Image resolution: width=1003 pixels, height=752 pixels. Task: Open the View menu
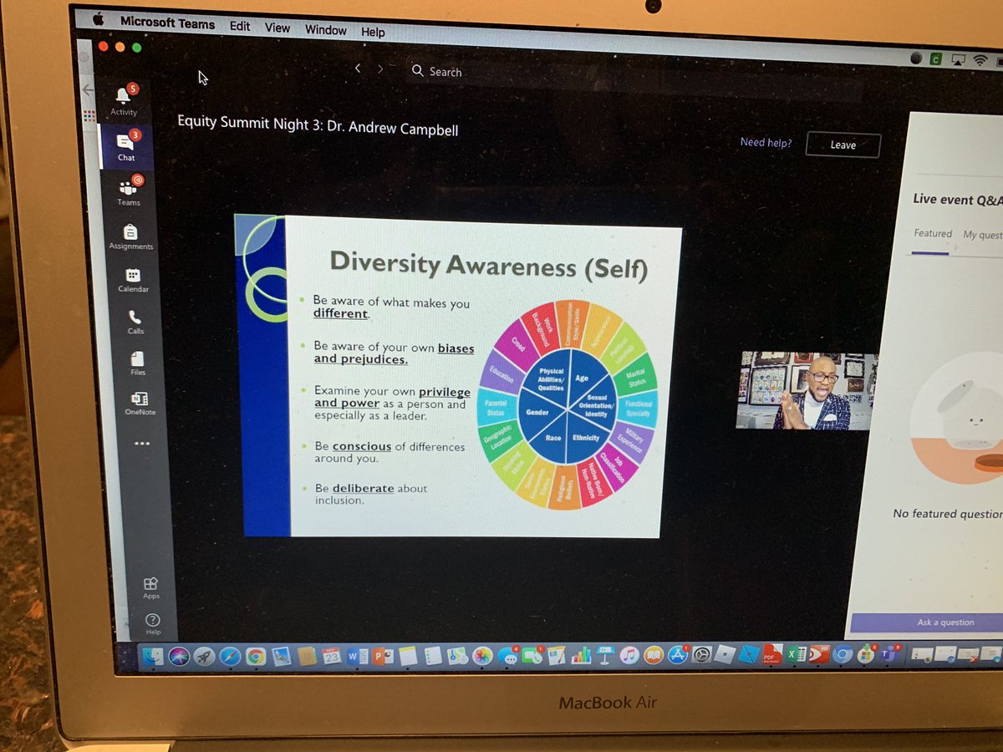click(277, 28)
